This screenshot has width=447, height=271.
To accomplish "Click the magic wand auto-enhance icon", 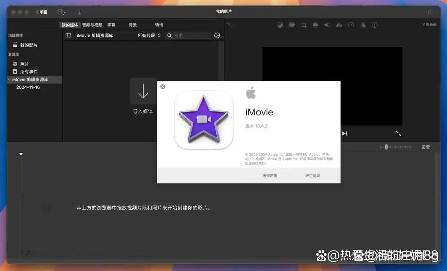I will [x=229, y=24].
